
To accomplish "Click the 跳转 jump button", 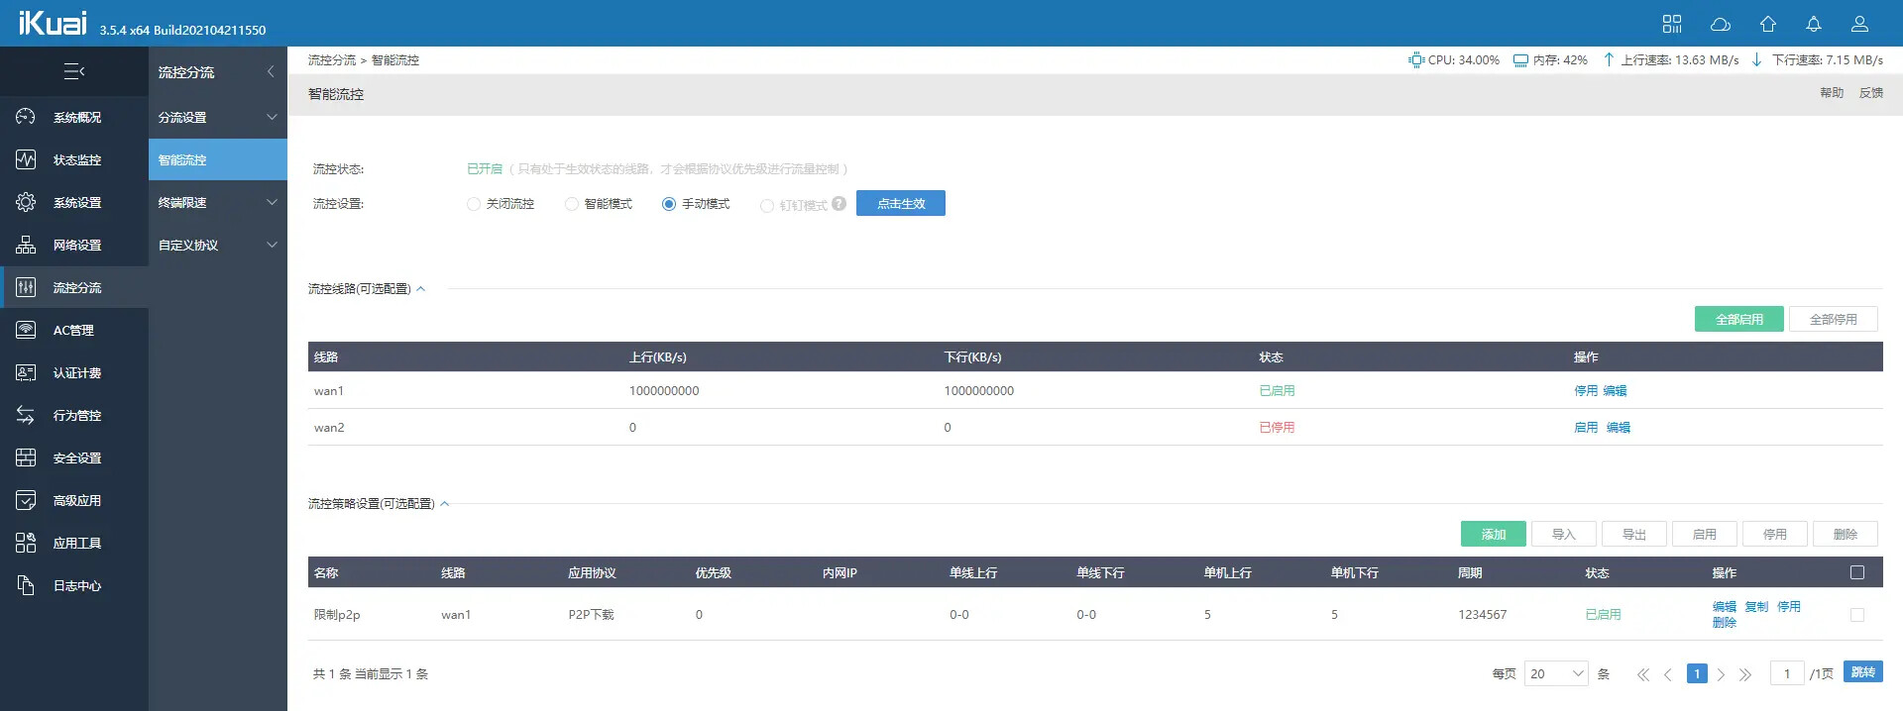I will coord(1863,672).
